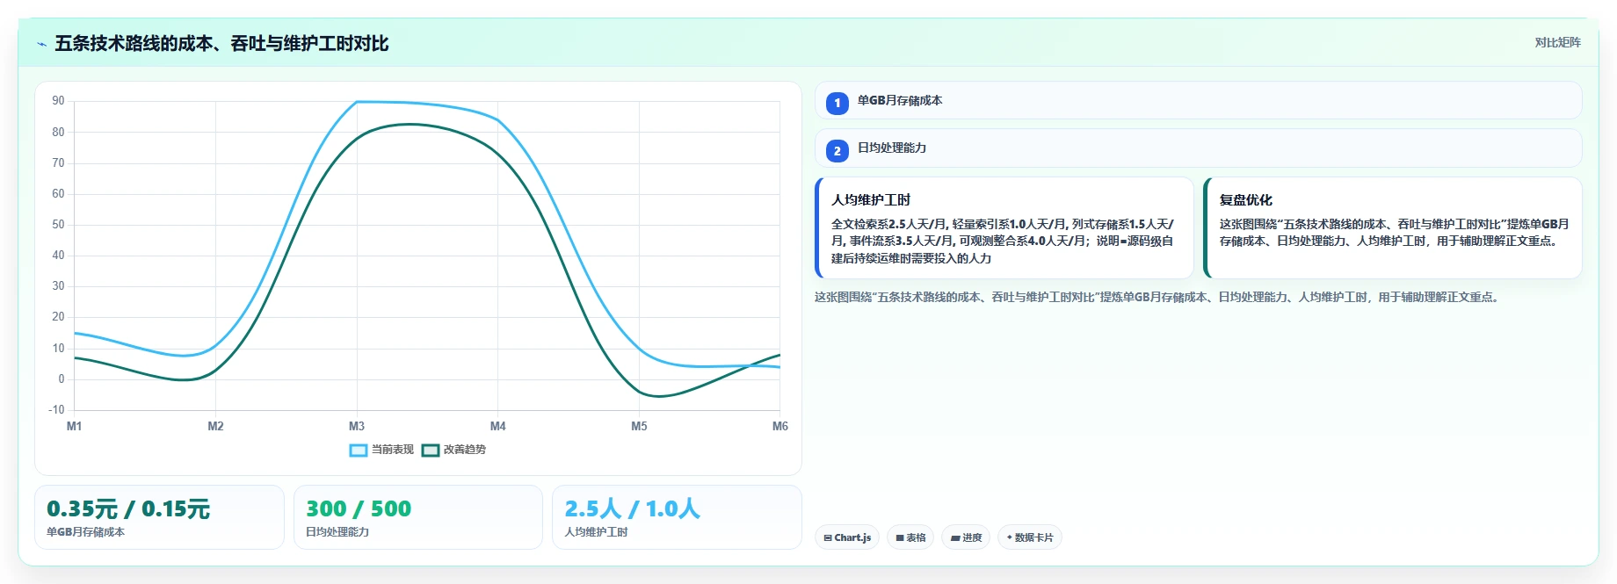Toggle the 当前表现 legend swatch
1617x584 pixels.
coord(359,450)
